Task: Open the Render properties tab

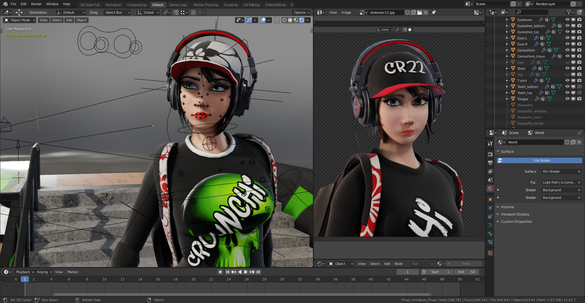Action: [490, 154]
